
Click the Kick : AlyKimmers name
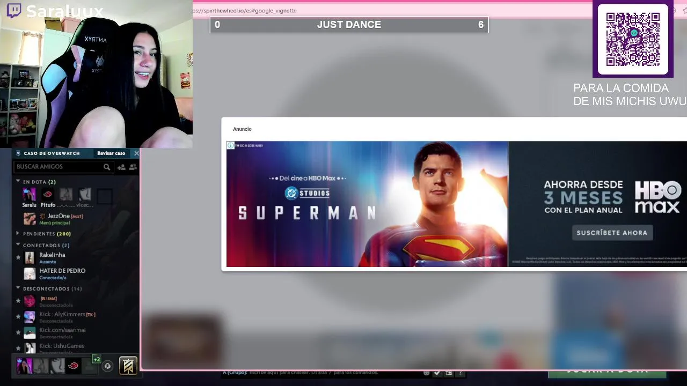[x=62, y=314]
